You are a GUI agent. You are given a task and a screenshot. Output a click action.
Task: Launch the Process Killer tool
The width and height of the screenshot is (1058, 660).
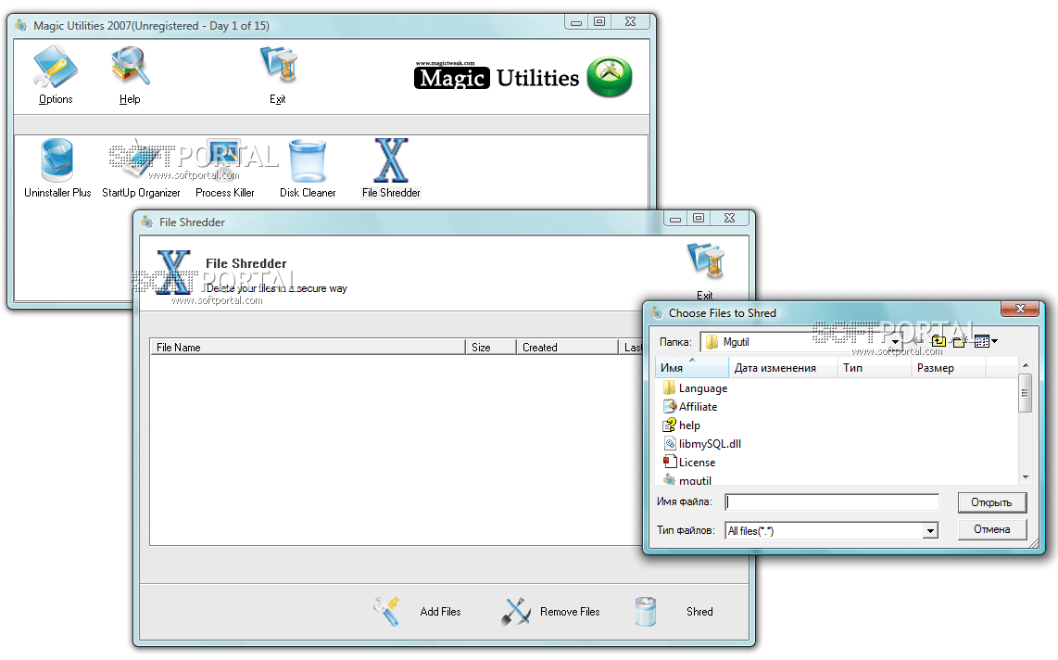[225, 169]
